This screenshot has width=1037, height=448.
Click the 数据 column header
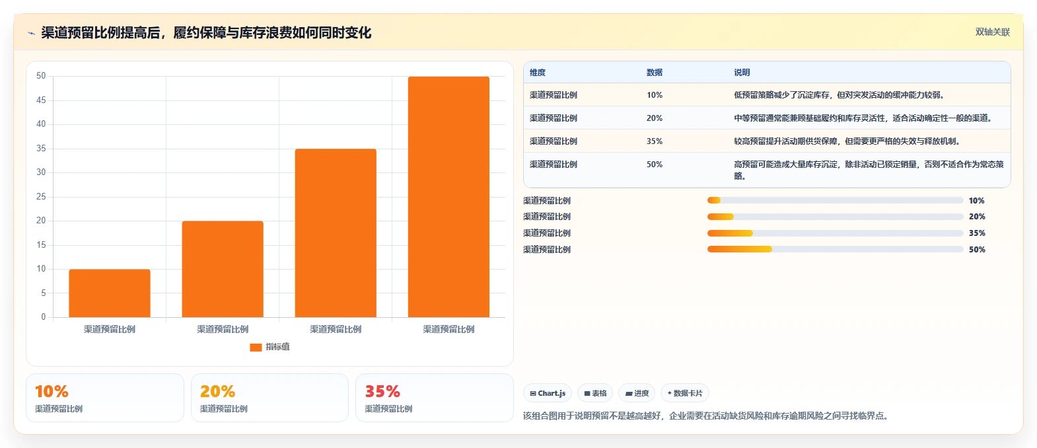pyautogui.click(x=655, y=73)
